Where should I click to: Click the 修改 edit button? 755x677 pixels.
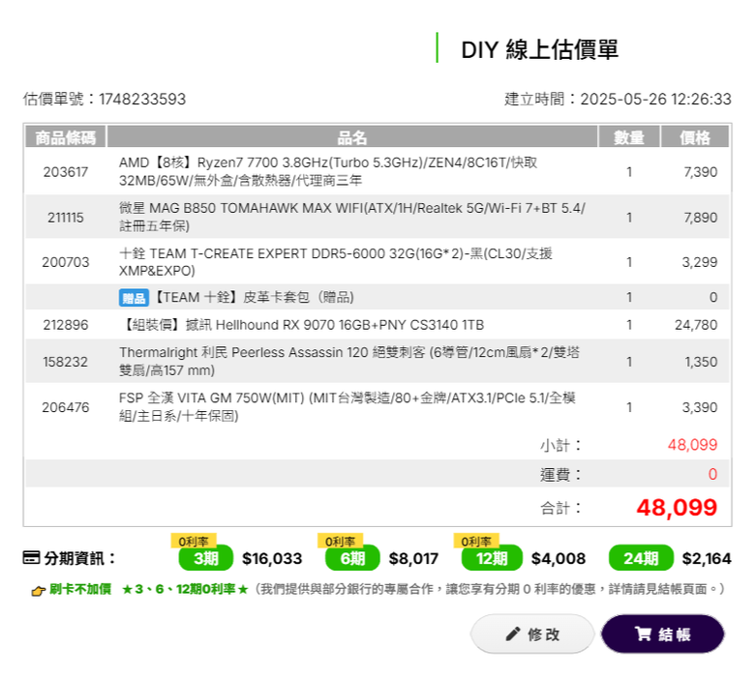(532, 633)
